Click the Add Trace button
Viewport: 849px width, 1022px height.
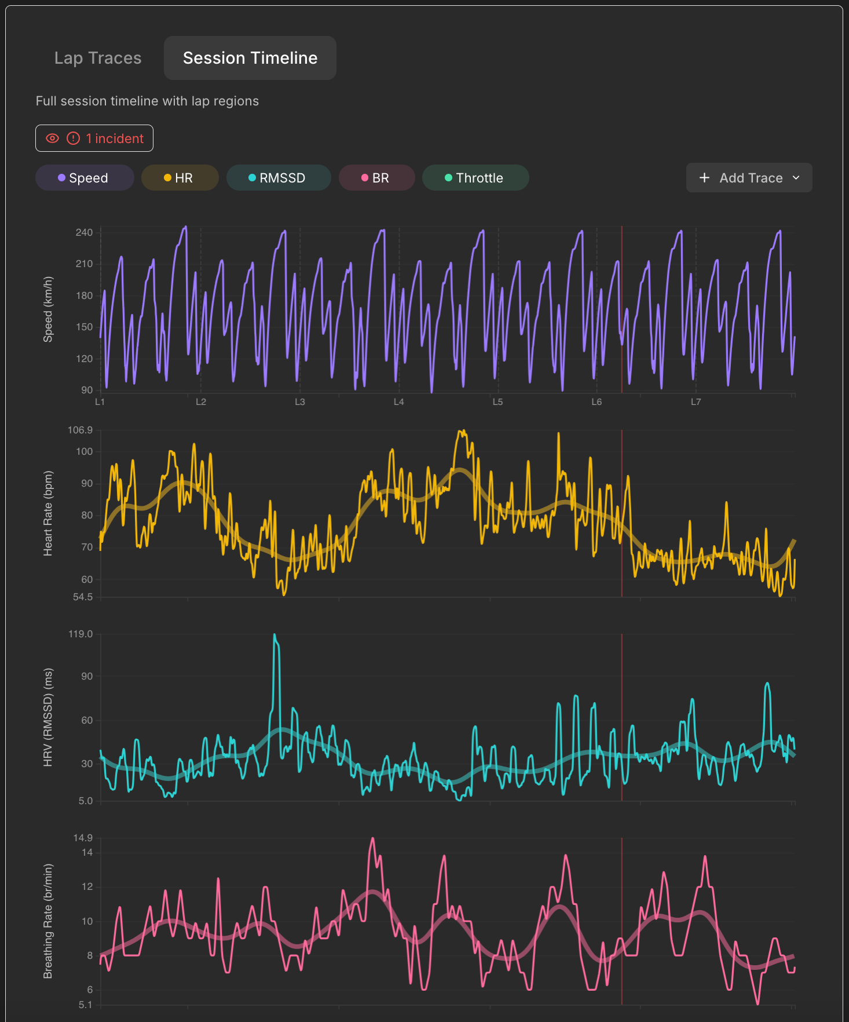click(x=749, y=178)
